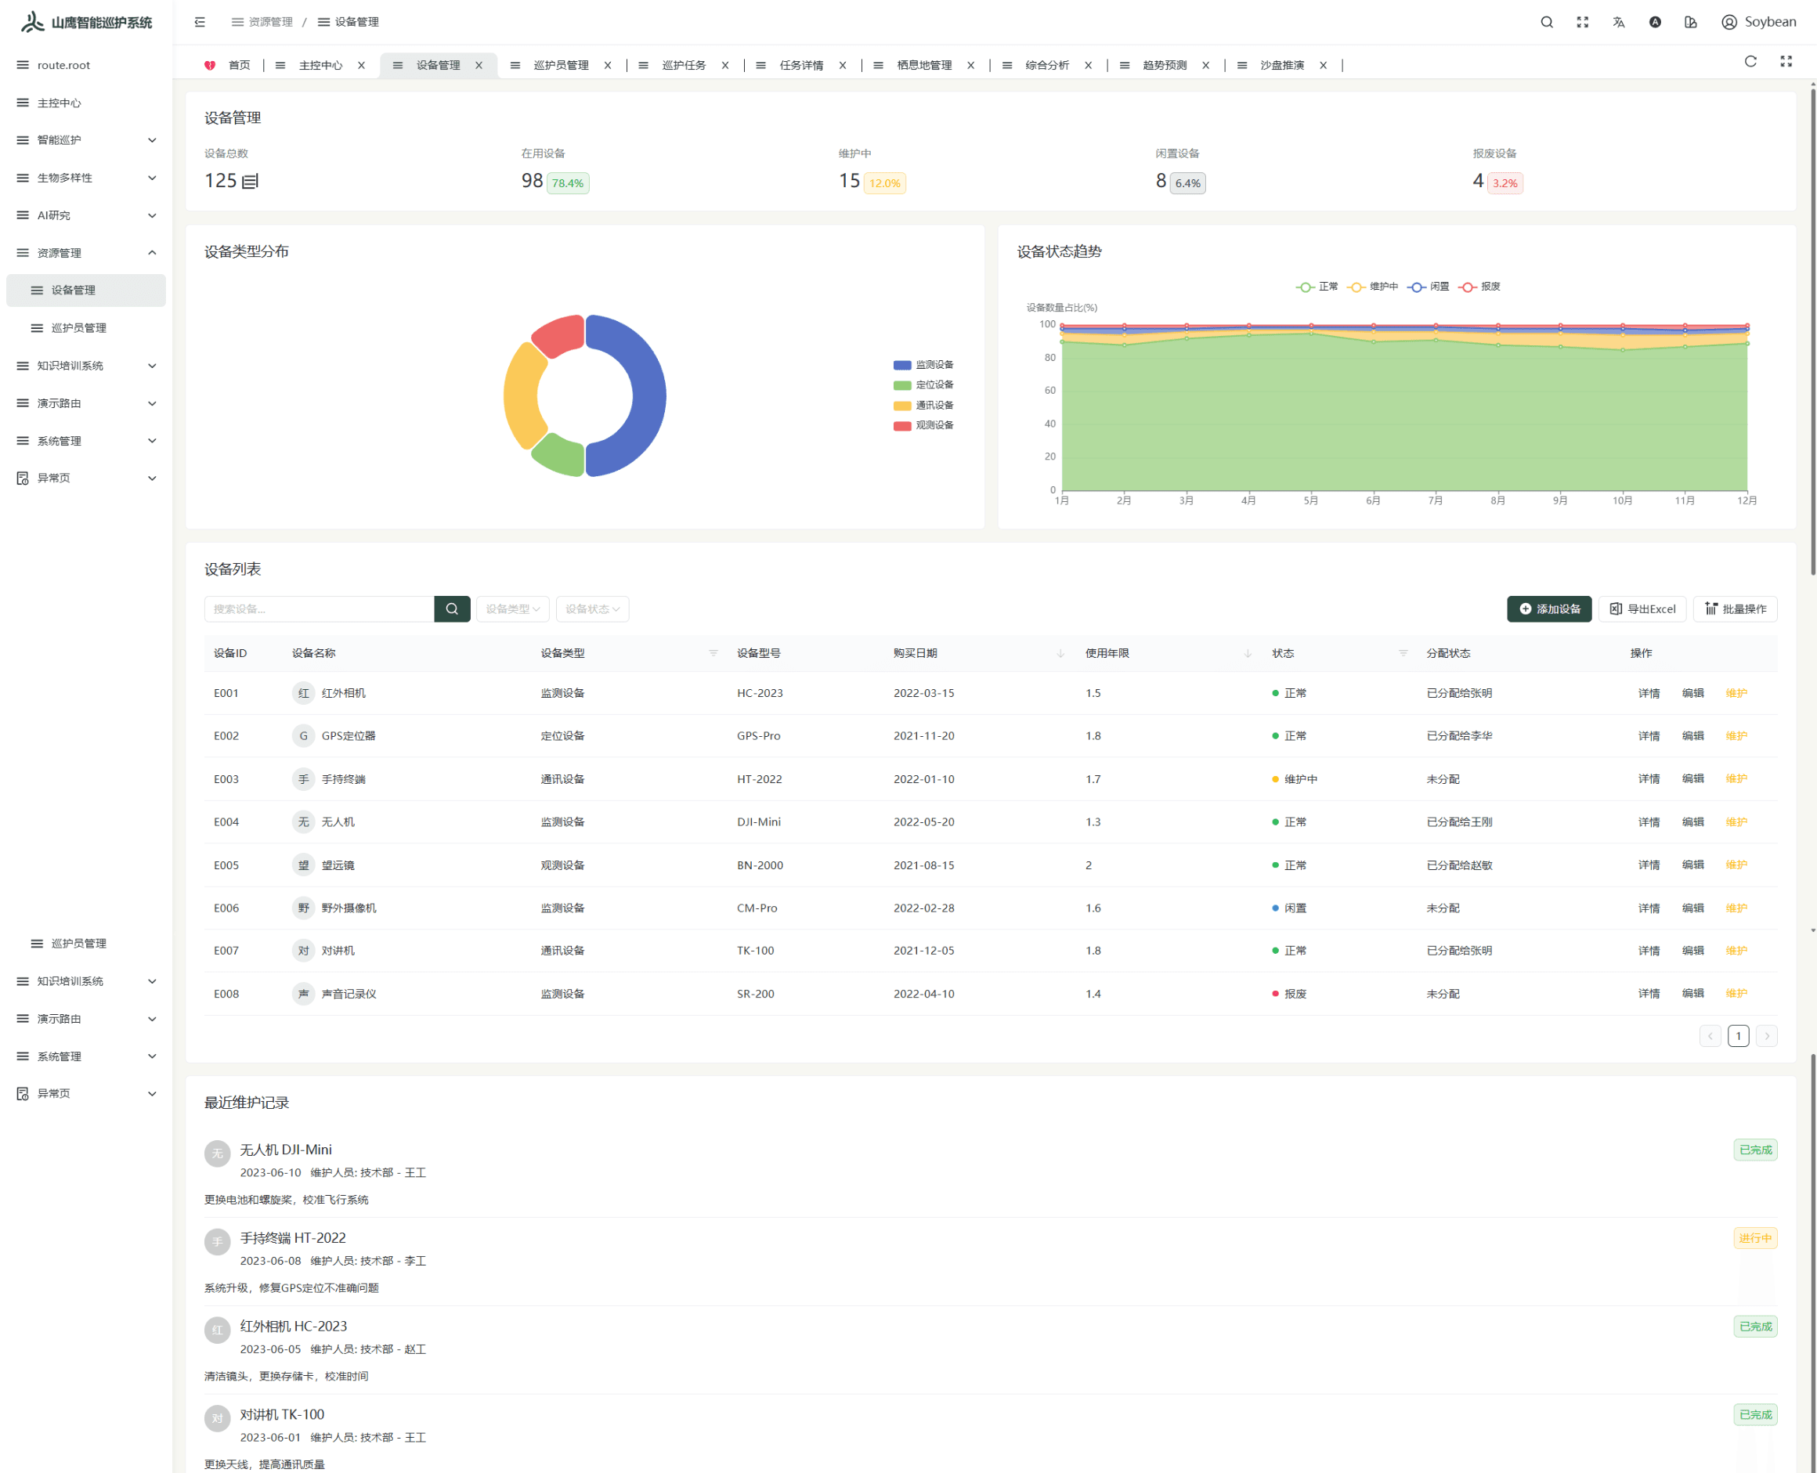Open the 巡护任务 tab
Image resolution: width=1817 pixels, height=1473 pixels.
(x=684, y=64)
